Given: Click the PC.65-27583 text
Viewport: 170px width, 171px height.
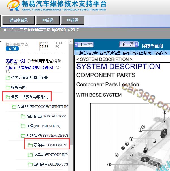Looking at the screenshot, I should 44,45.
